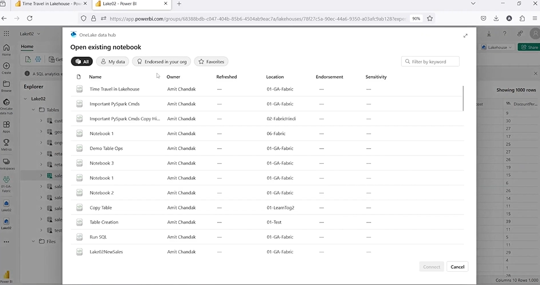Expand the dialog to full screen
Image resolution: width=540 pixels, height=285 pixels.
tap(465, 35)
